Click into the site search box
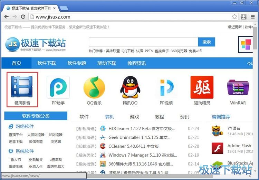The height and width of the screenshot is (180, 259). click(143, 42)
